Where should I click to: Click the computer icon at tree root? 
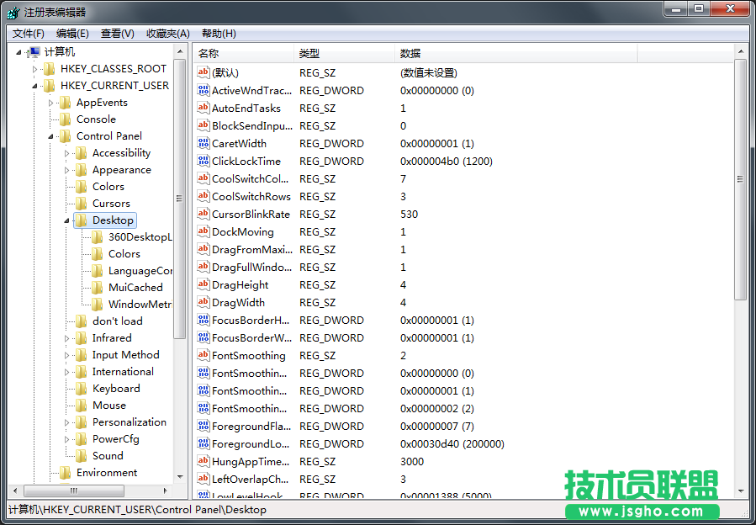click(34, 51)
